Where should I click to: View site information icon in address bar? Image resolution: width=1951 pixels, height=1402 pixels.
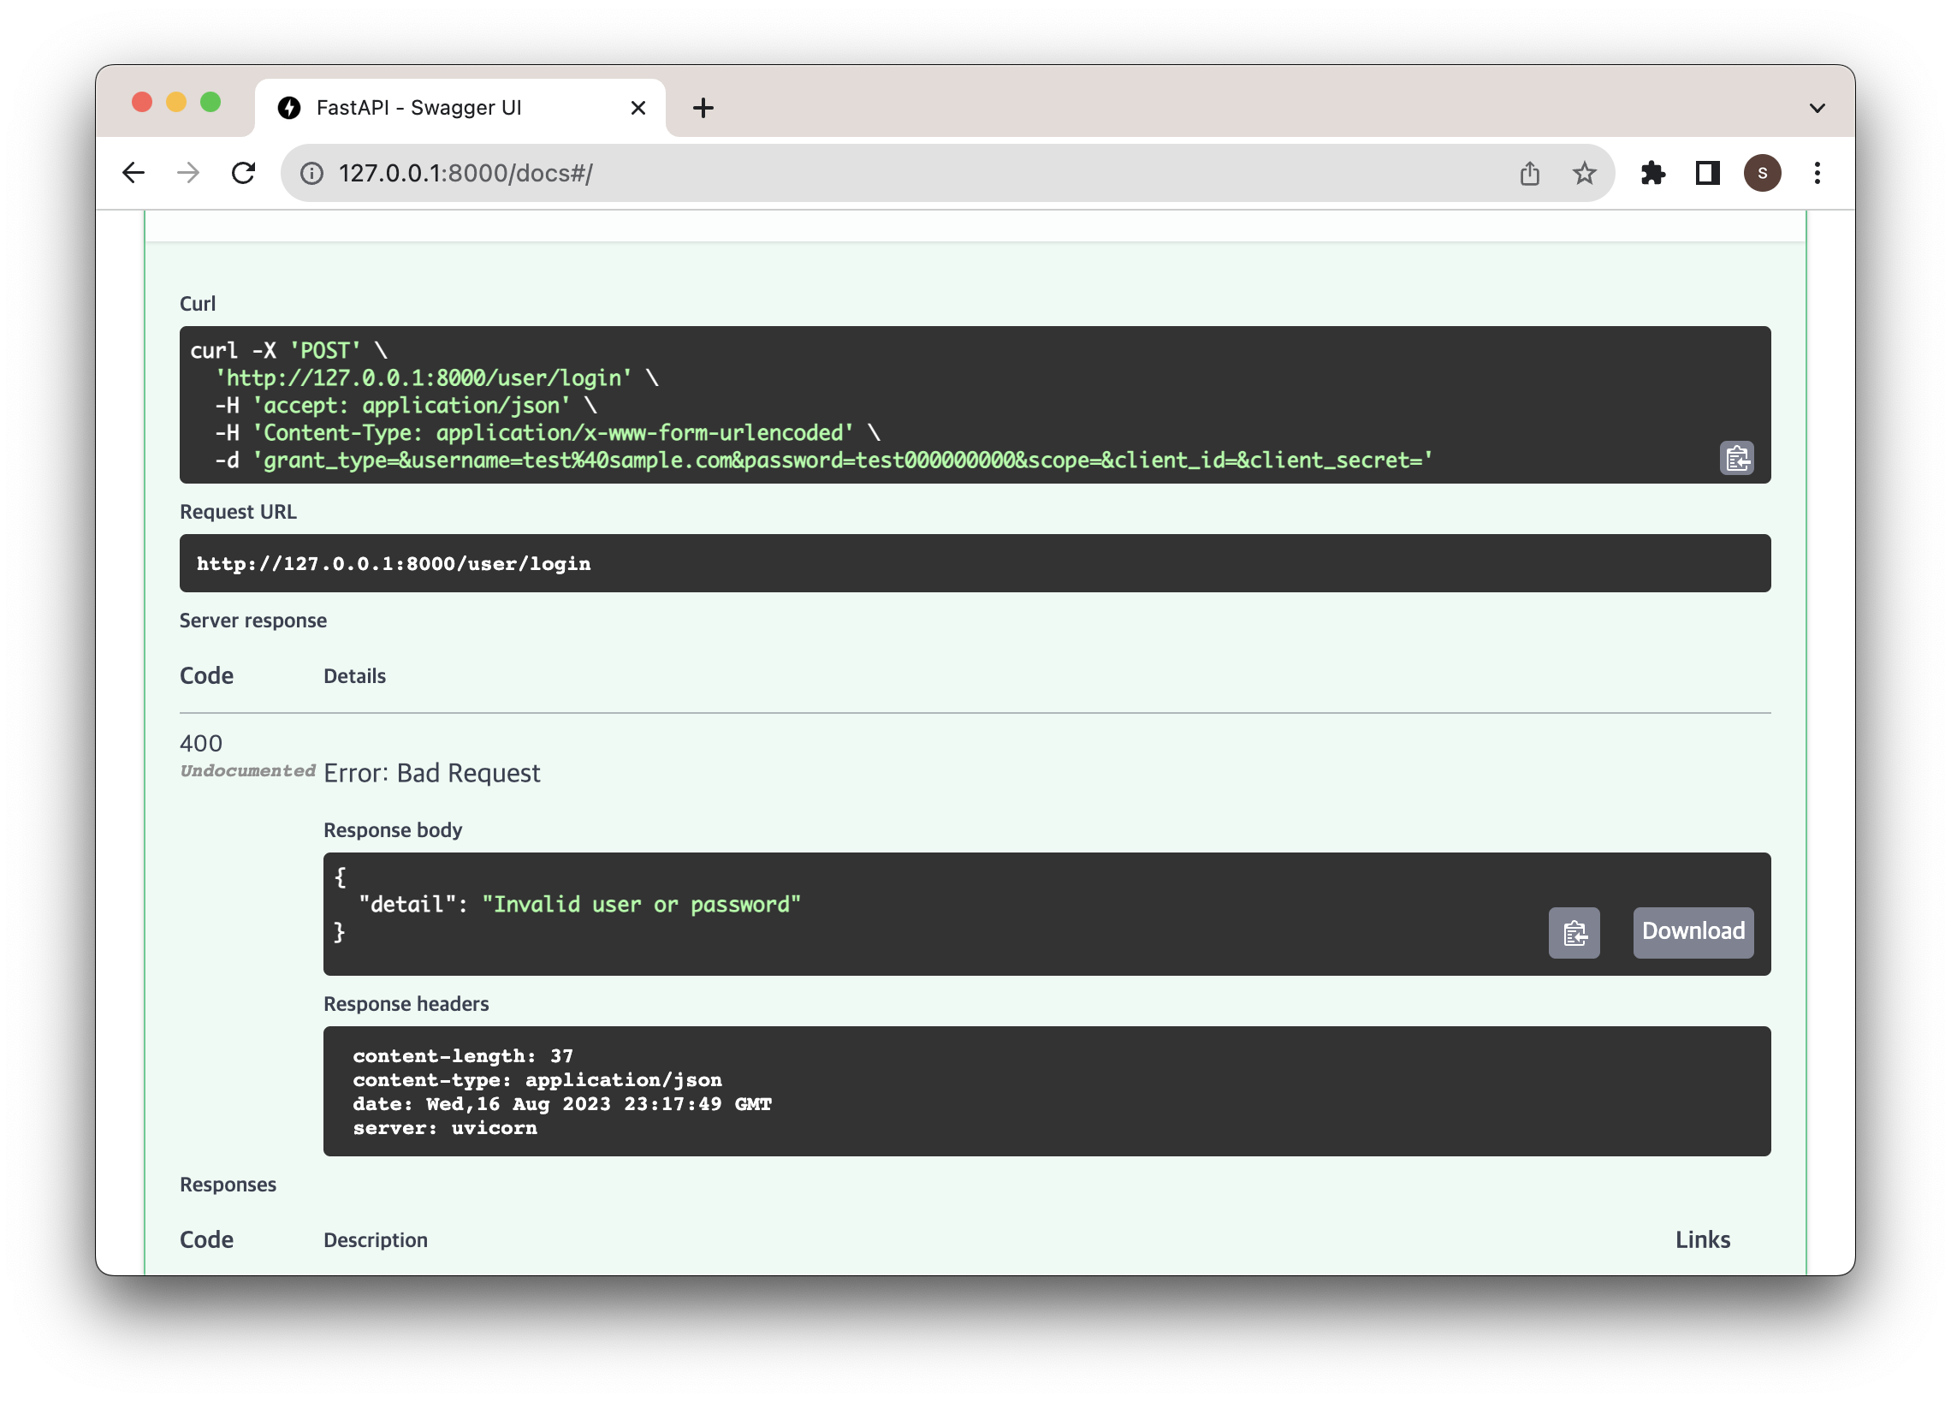[x=311, y=173]
